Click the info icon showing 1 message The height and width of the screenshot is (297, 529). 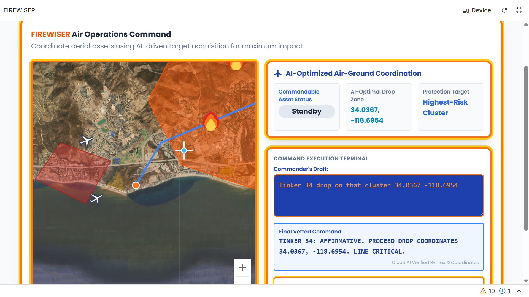coord(502,291)
